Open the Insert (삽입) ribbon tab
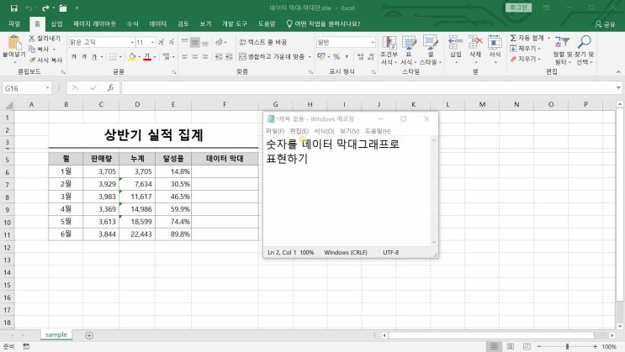The height and width of the screenshot is (352, 625). click(x=56, y=24)
